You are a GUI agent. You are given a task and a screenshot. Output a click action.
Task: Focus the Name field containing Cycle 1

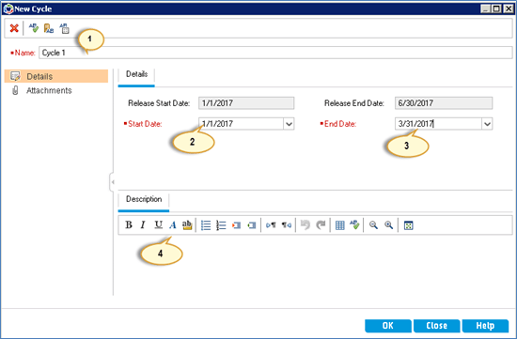(275, 53)
